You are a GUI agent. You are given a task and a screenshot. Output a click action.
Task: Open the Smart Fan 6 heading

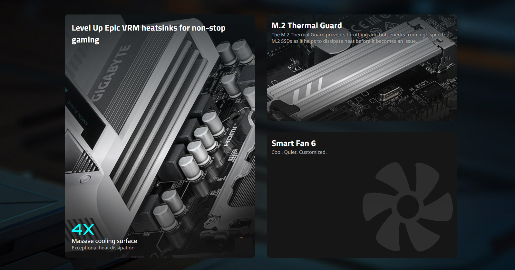click(293, 143)
